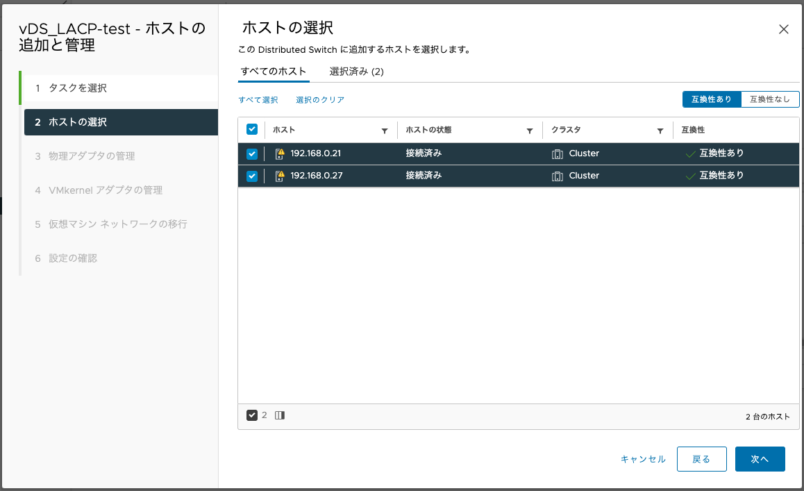Screen dimensions: 804x491
Task: Toggle the select-all checkbox in the table header
Action: (252, 129)
